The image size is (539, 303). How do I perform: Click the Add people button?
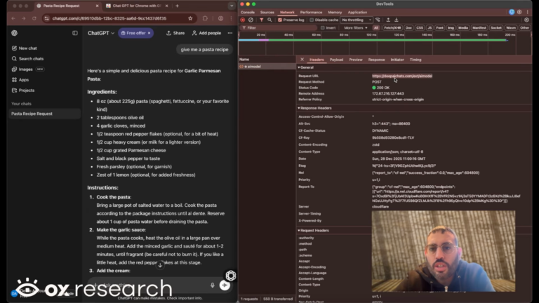click(206, 33)
